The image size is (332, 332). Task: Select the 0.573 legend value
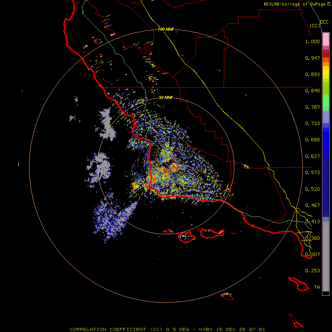pyautogui.click(x=312, y=173)
